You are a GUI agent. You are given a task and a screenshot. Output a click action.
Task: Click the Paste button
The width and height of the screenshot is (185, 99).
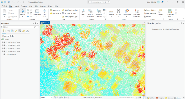coord(4,13)
